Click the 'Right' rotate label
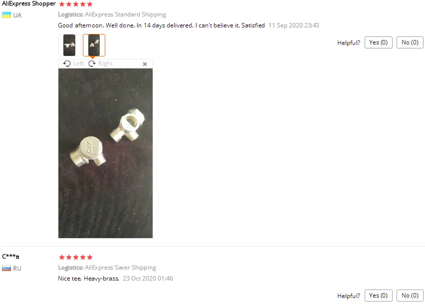Viewport: 425px width, 306px height. tap(105, 63)
